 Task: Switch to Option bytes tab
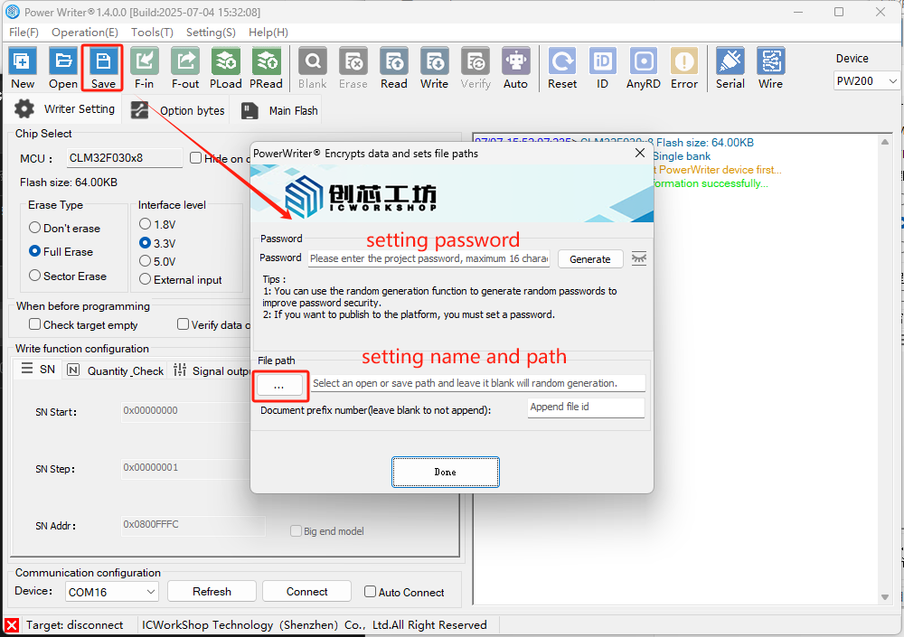pyautogui.click(x=177, y=110)
